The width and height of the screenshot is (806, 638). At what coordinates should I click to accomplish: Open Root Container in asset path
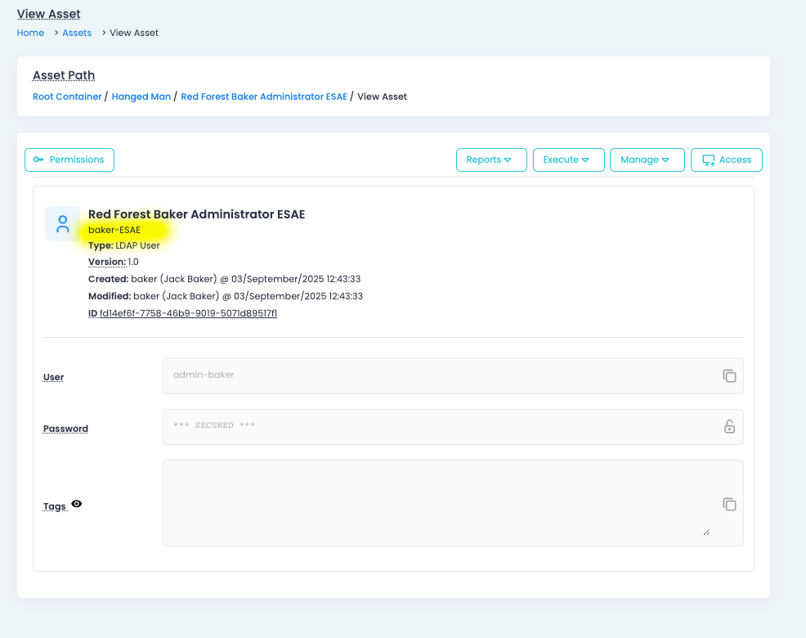pos(67,97)
